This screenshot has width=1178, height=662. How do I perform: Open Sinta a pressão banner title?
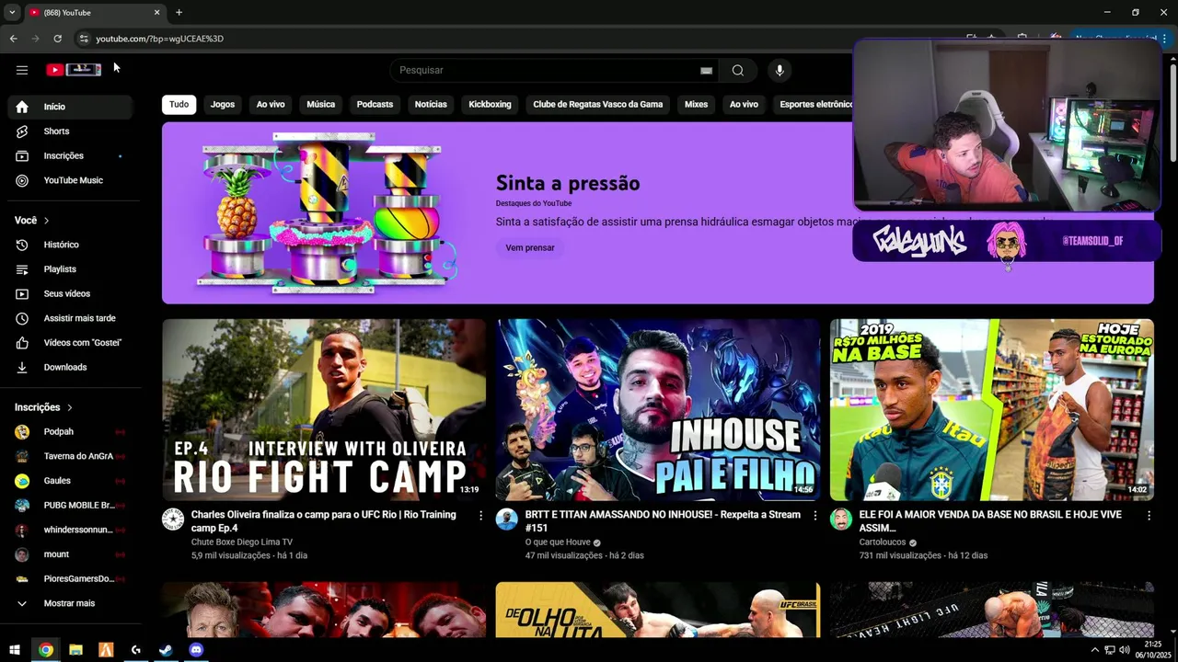click(568, 183)
